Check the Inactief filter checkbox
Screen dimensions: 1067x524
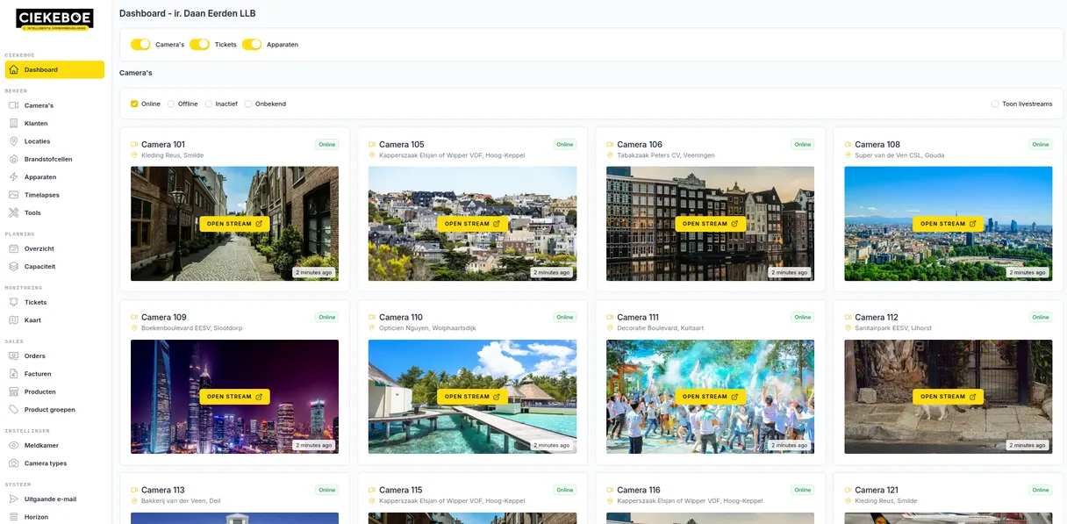[209, 104]
